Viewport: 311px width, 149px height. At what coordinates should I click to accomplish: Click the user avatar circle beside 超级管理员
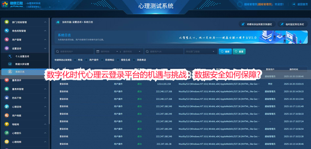tap(240, 4)
